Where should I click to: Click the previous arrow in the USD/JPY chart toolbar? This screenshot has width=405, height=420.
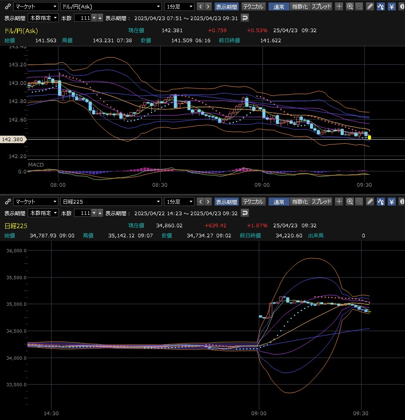click(200, 6)
